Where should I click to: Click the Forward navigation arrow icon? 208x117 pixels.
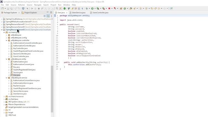(x=164, y=8)
